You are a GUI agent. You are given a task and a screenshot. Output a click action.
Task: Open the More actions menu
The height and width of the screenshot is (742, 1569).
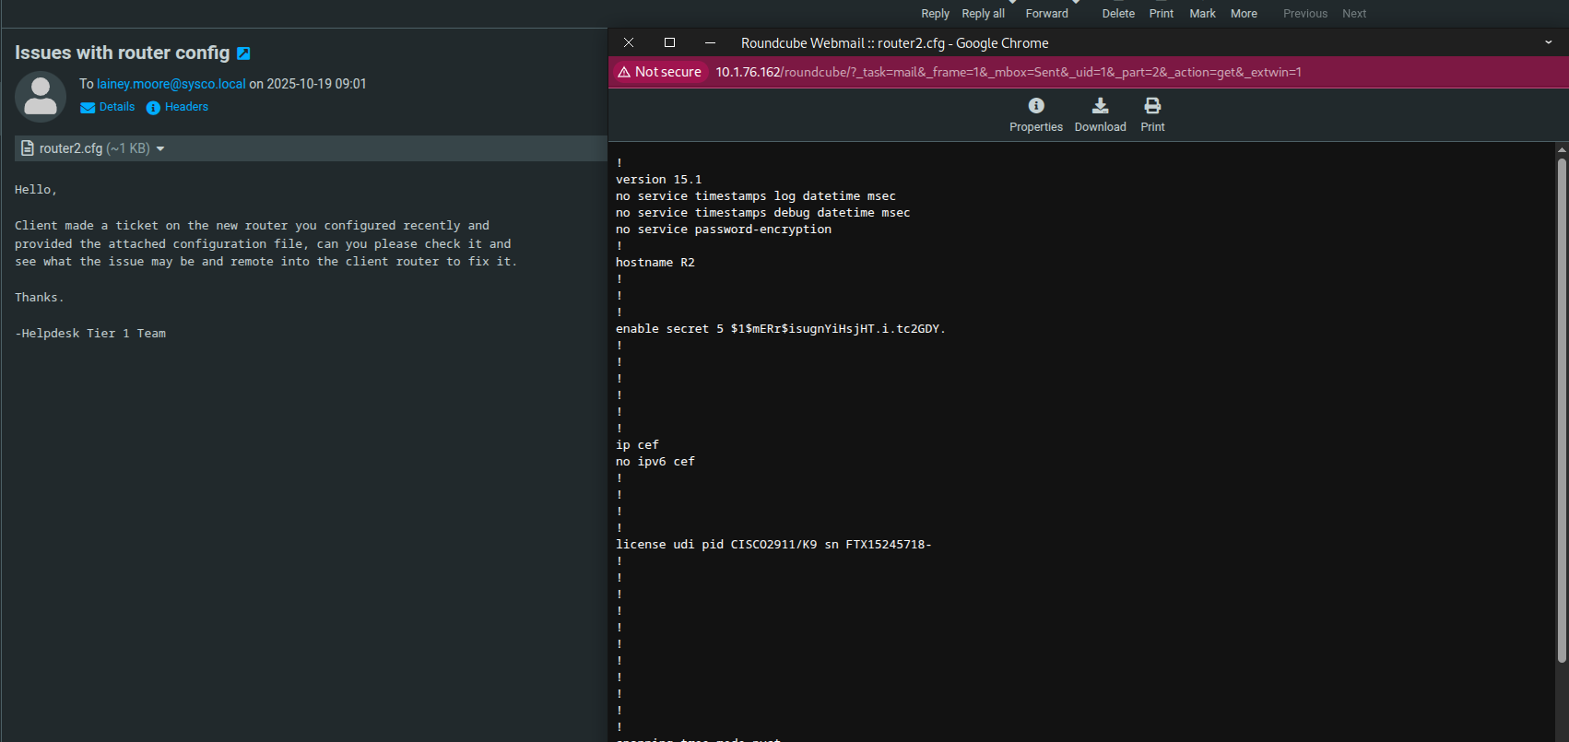pyautogui.click(x=1244, y=13)
